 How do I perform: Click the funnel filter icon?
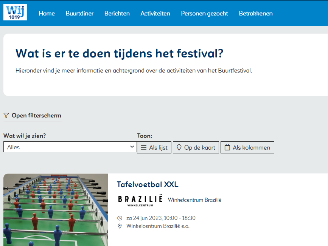click(x=6, y=116)
